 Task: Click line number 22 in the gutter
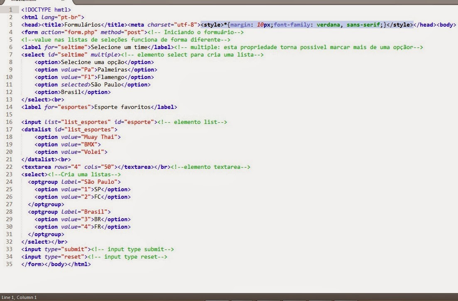point(9,167)
